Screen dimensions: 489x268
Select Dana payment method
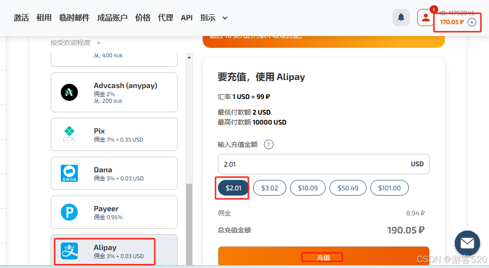[114, 173]
